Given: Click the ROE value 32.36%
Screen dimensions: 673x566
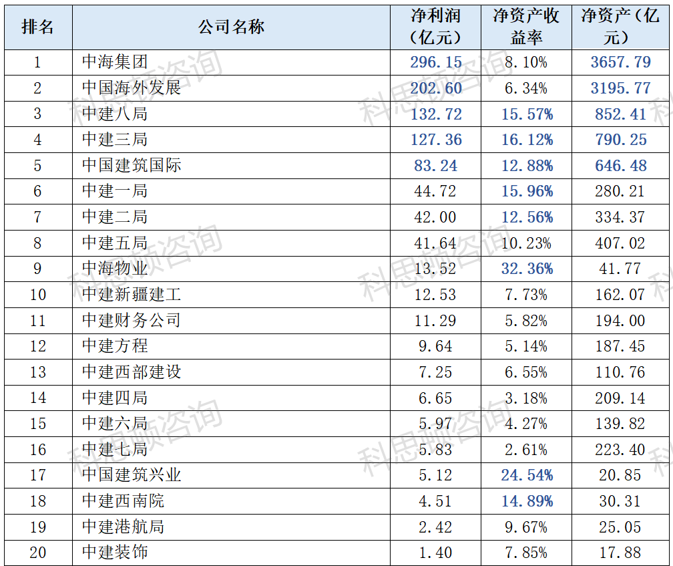Looking at the screenshot, I should [527, 269].
